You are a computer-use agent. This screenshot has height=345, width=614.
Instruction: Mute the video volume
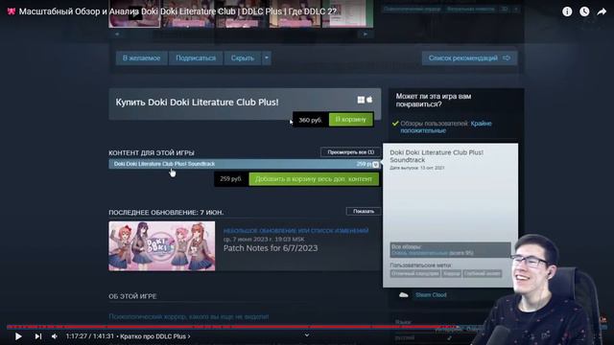pyautogui.click(x=55, y=336)
